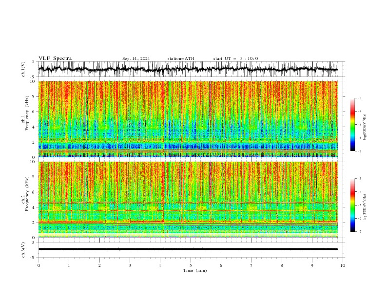This screenshot has width=386, height=298.
Task: Click time axis tick label "9"
Action: coord(312,265)
